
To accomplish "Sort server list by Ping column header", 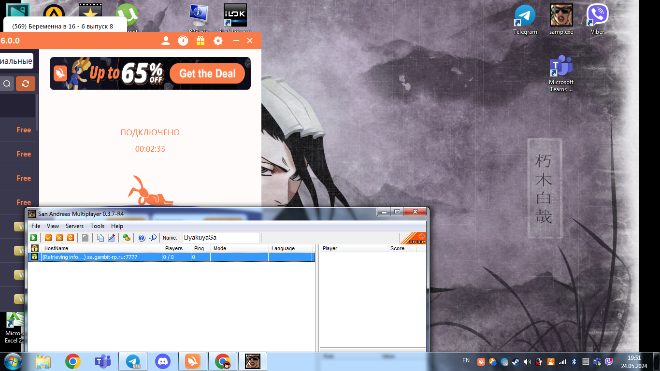I will [x=199, y=248].
